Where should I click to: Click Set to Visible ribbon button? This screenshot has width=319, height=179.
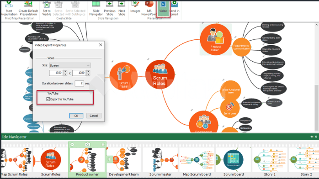(x=47, y=9)
